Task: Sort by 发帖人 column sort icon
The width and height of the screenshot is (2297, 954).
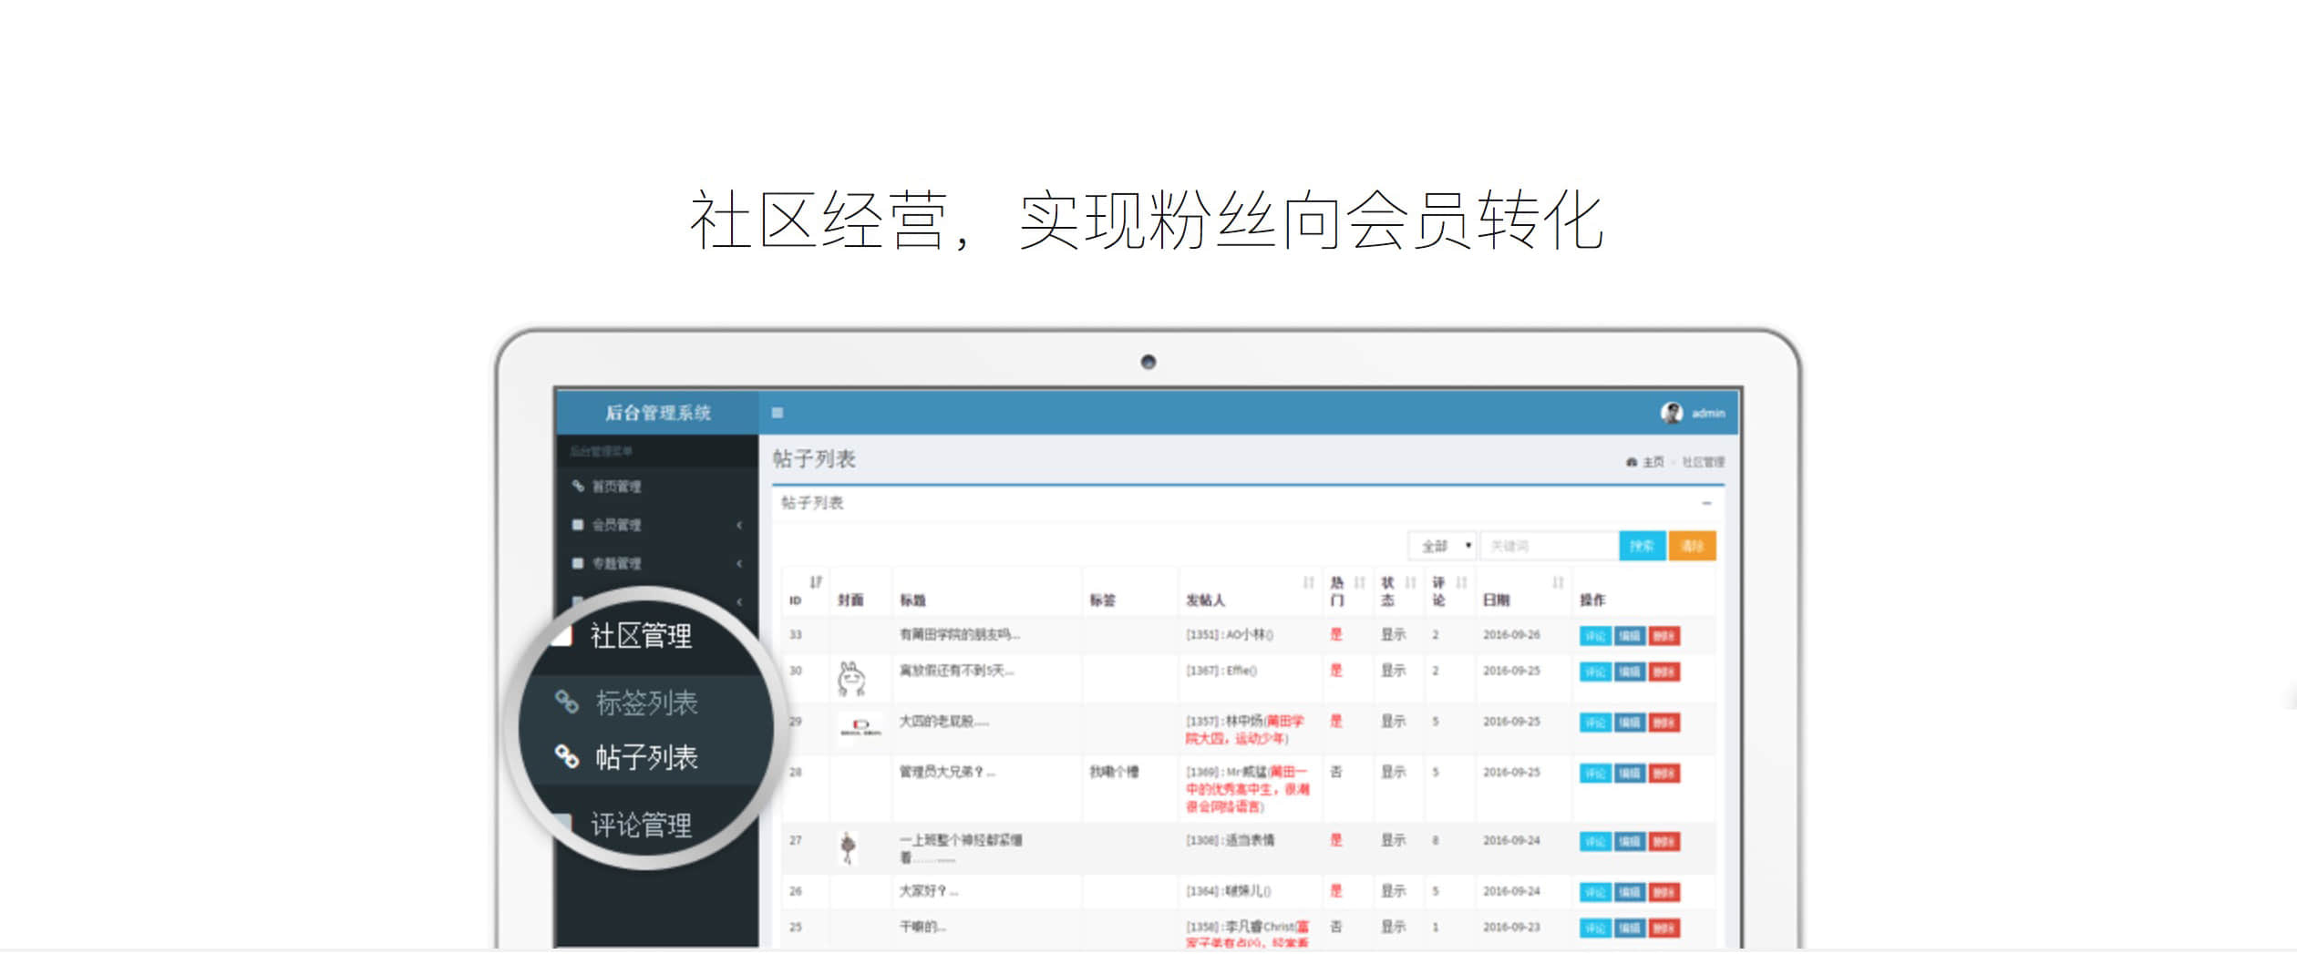Action: 1308,583
